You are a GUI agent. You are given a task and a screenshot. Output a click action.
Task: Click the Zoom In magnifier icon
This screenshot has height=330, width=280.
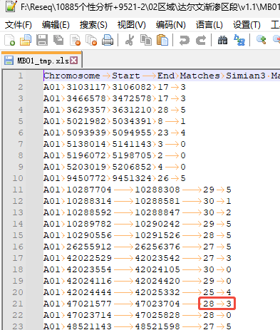click(x=261, y=39)
